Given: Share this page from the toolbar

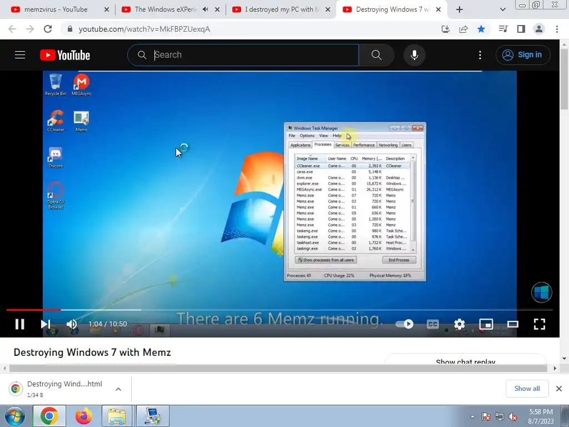Looking at the screenshot, I should coord(463,29).
